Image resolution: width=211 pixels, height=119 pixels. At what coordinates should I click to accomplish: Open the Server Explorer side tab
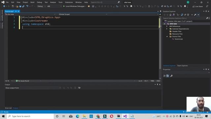coord(2,16)
